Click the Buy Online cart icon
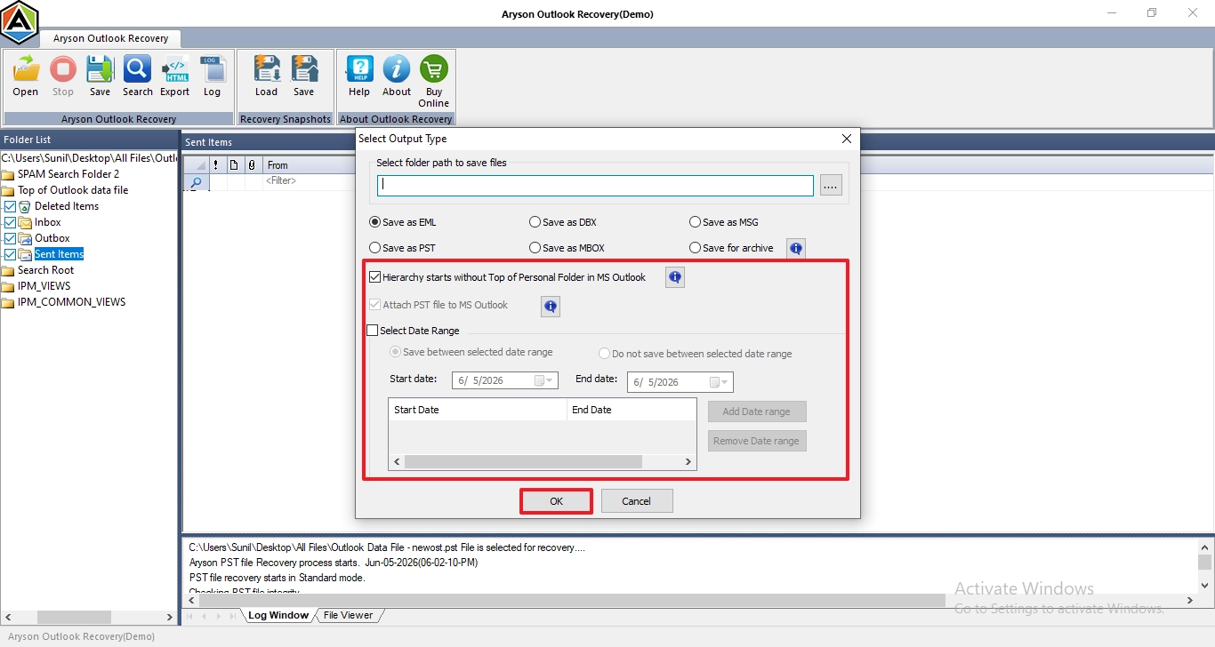This screenshot has width=1215, height=647. [x=434, y=81]
